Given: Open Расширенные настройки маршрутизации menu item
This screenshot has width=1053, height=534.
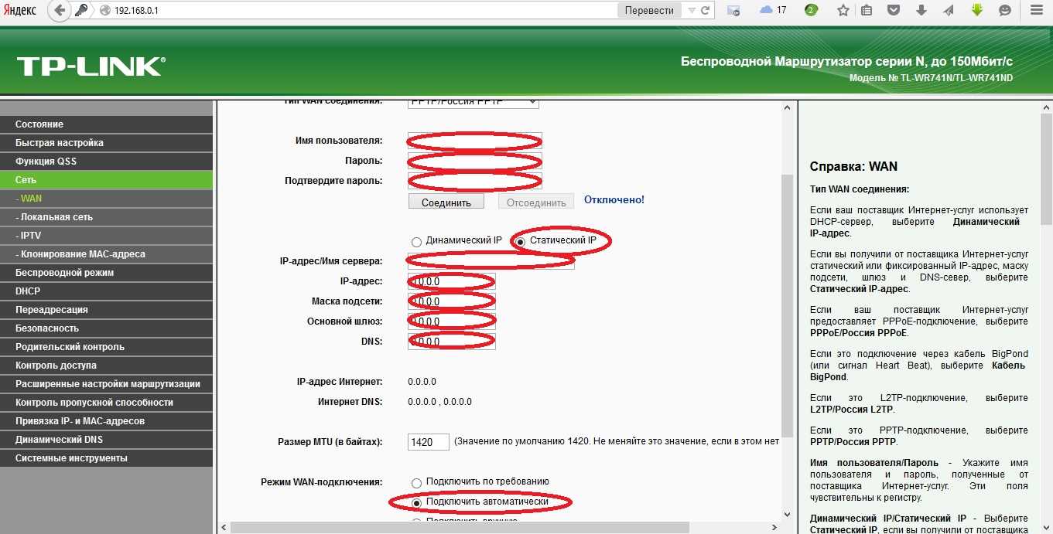Looking at the screenshot, I should pos(107,384).
